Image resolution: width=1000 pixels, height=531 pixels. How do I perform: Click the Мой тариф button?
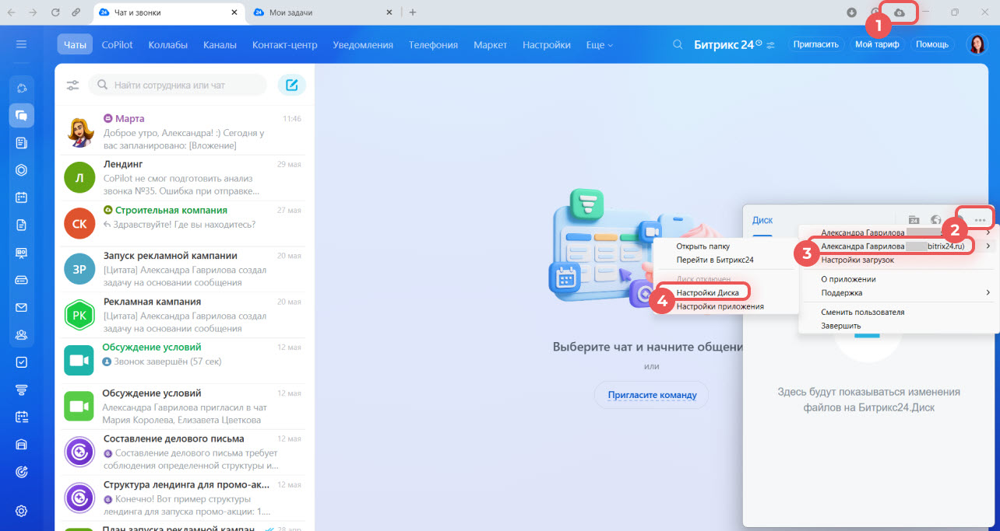pyautogui.click(x=877, y=45)
